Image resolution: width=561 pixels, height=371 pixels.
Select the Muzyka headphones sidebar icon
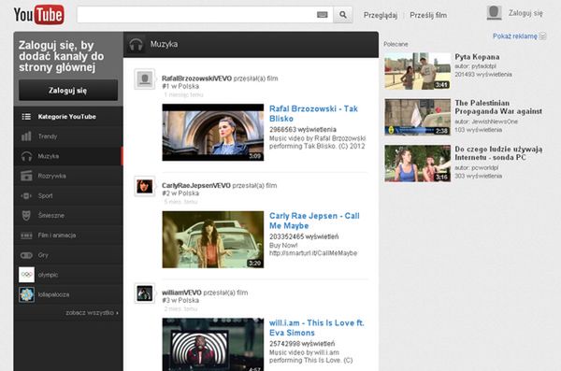point(26,156)
